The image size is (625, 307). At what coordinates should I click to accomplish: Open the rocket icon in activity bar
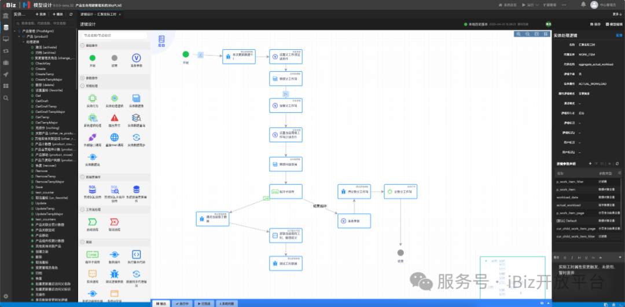coord(6,74)
